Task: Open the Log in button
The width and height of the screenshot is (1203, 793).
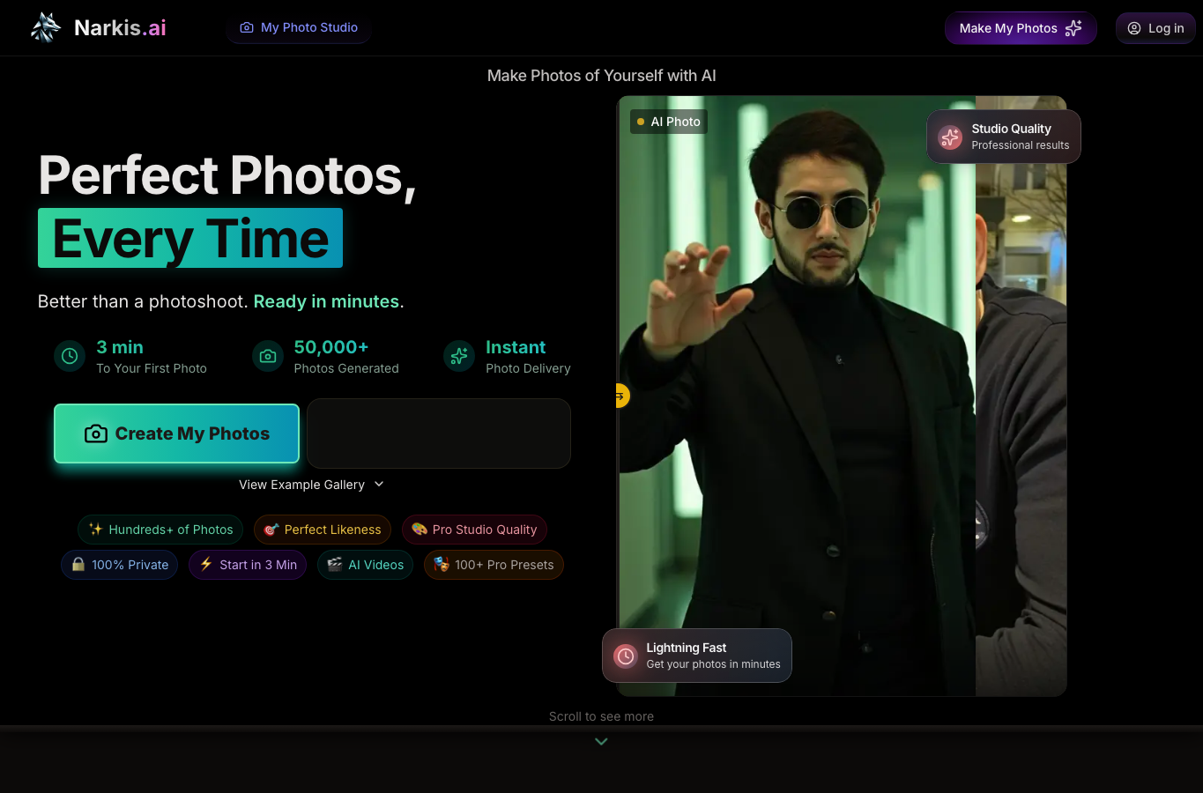Action: (x=1155, y=28)
